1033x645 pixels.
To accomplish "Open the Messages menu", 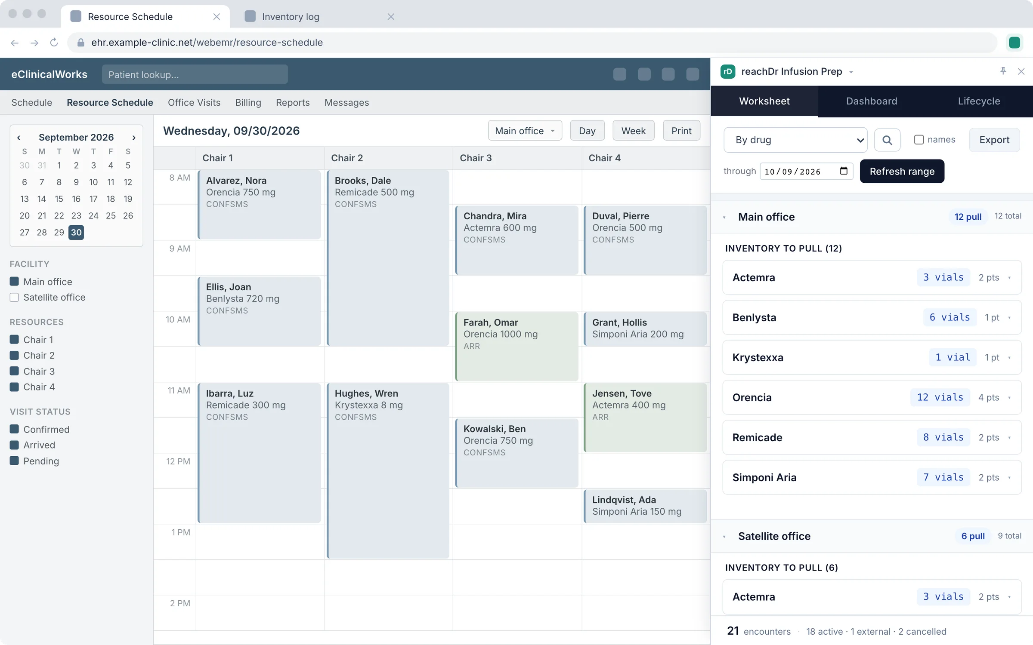I will [346, 102].
